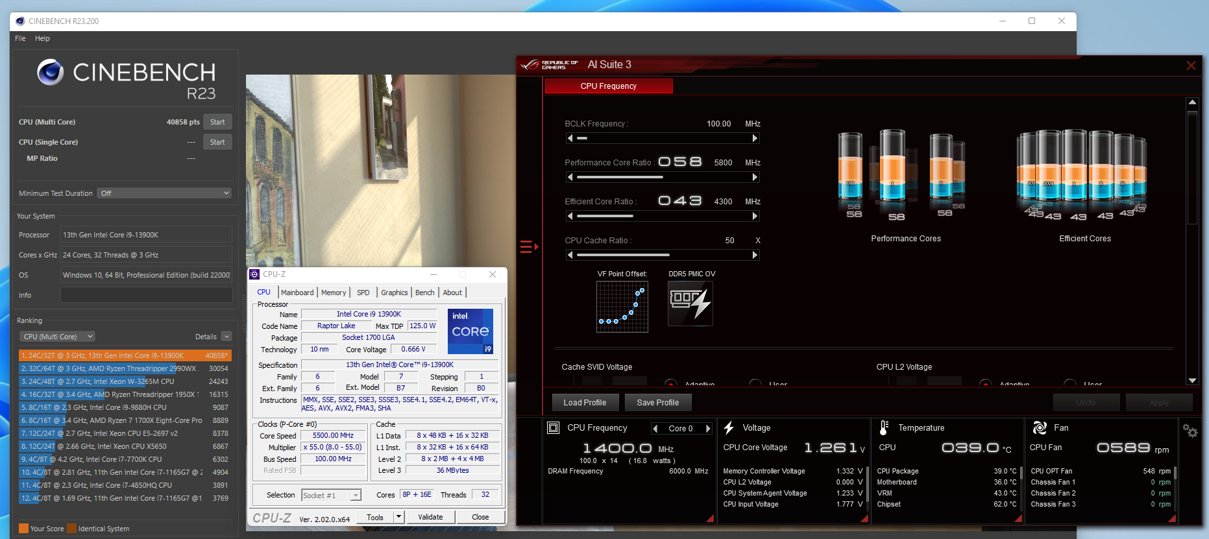Increase CPU Cache Ratio with right arrow
This screenshot has width=1209, height=539.
(x=755, y=255)
